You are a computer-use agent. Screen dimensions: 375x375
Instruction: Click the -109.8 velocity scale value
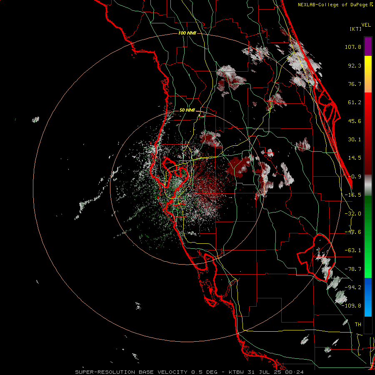(x=352, y=306)
